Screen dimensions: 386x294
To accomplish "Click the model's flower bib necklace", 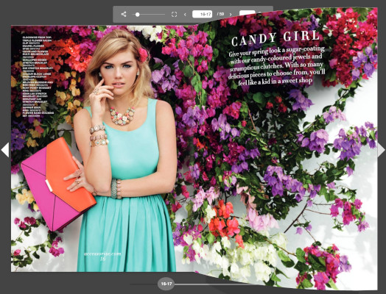I will (122, 115).
